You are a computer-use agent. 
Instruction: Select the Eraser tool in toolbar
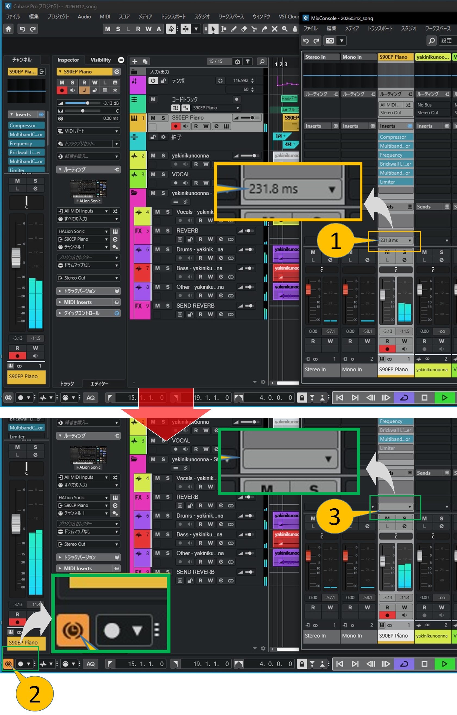coord(244,29)
